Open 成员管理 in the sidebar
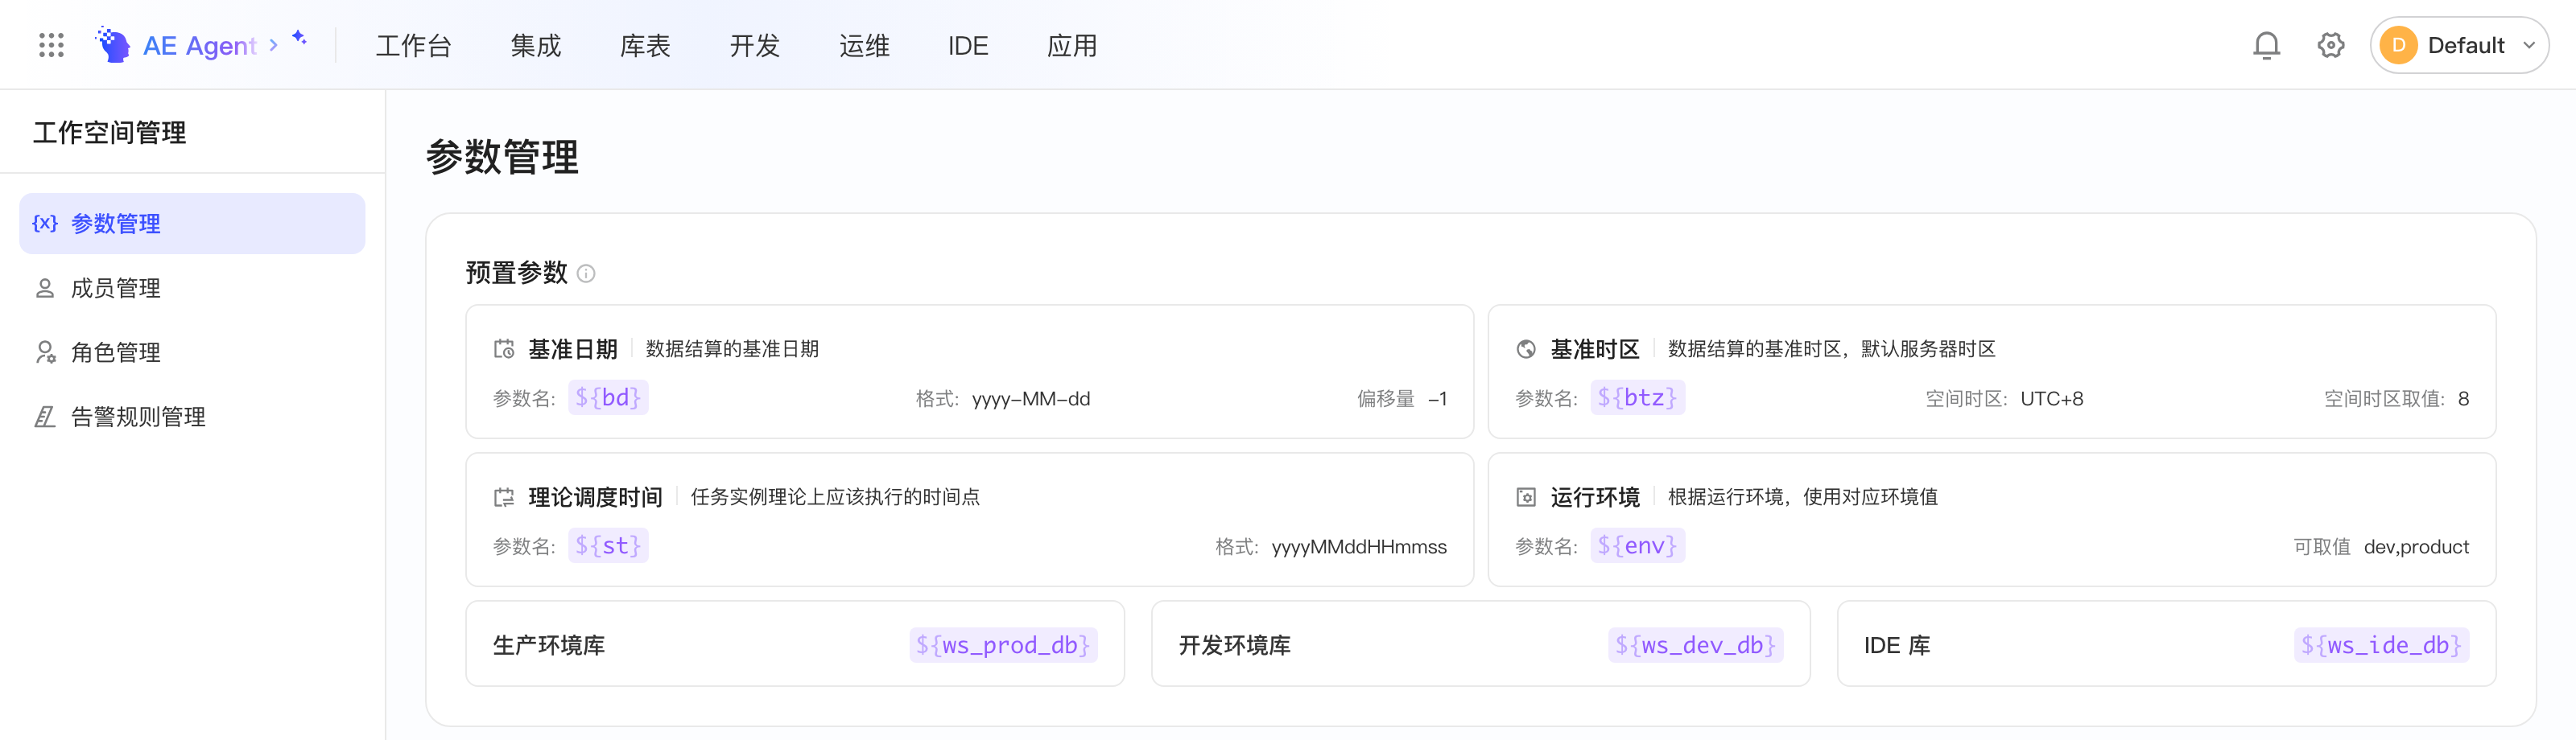The image size is (2576, 740). (192, 288)
